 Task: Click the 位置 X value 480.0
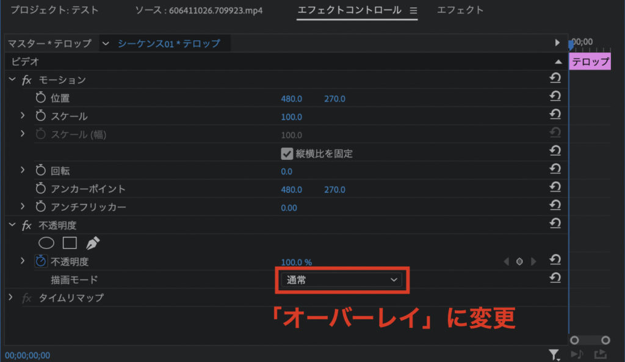click(291, 99)
